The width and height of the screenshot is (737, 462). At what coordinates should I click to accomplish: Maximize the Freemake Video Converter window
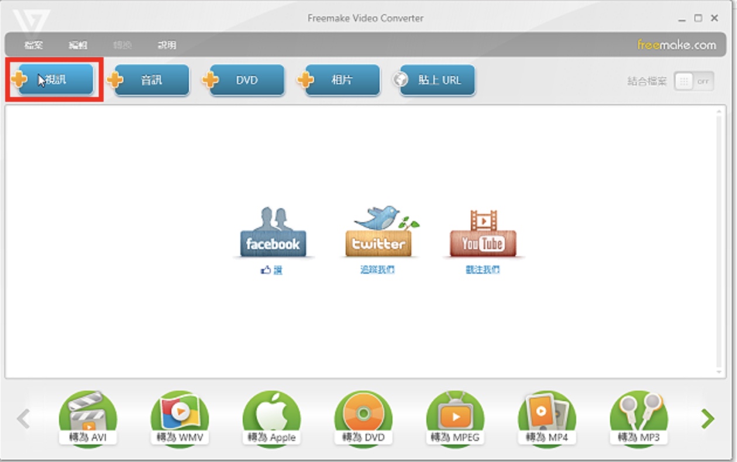(x=698, y=18)
